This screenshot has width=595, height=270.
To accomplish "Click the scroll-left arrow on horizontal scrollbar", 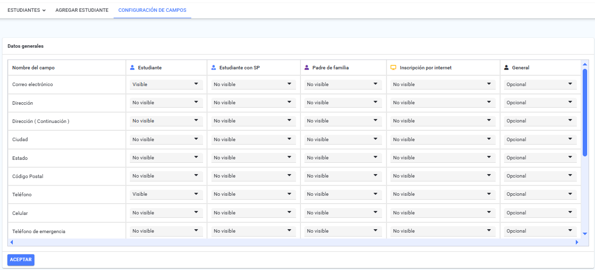I will (11, 242).
